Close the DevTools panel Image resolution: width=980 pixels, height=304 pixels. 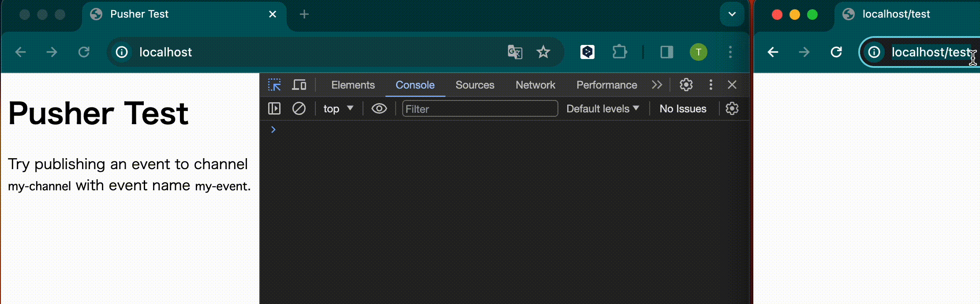pos(732,85)
